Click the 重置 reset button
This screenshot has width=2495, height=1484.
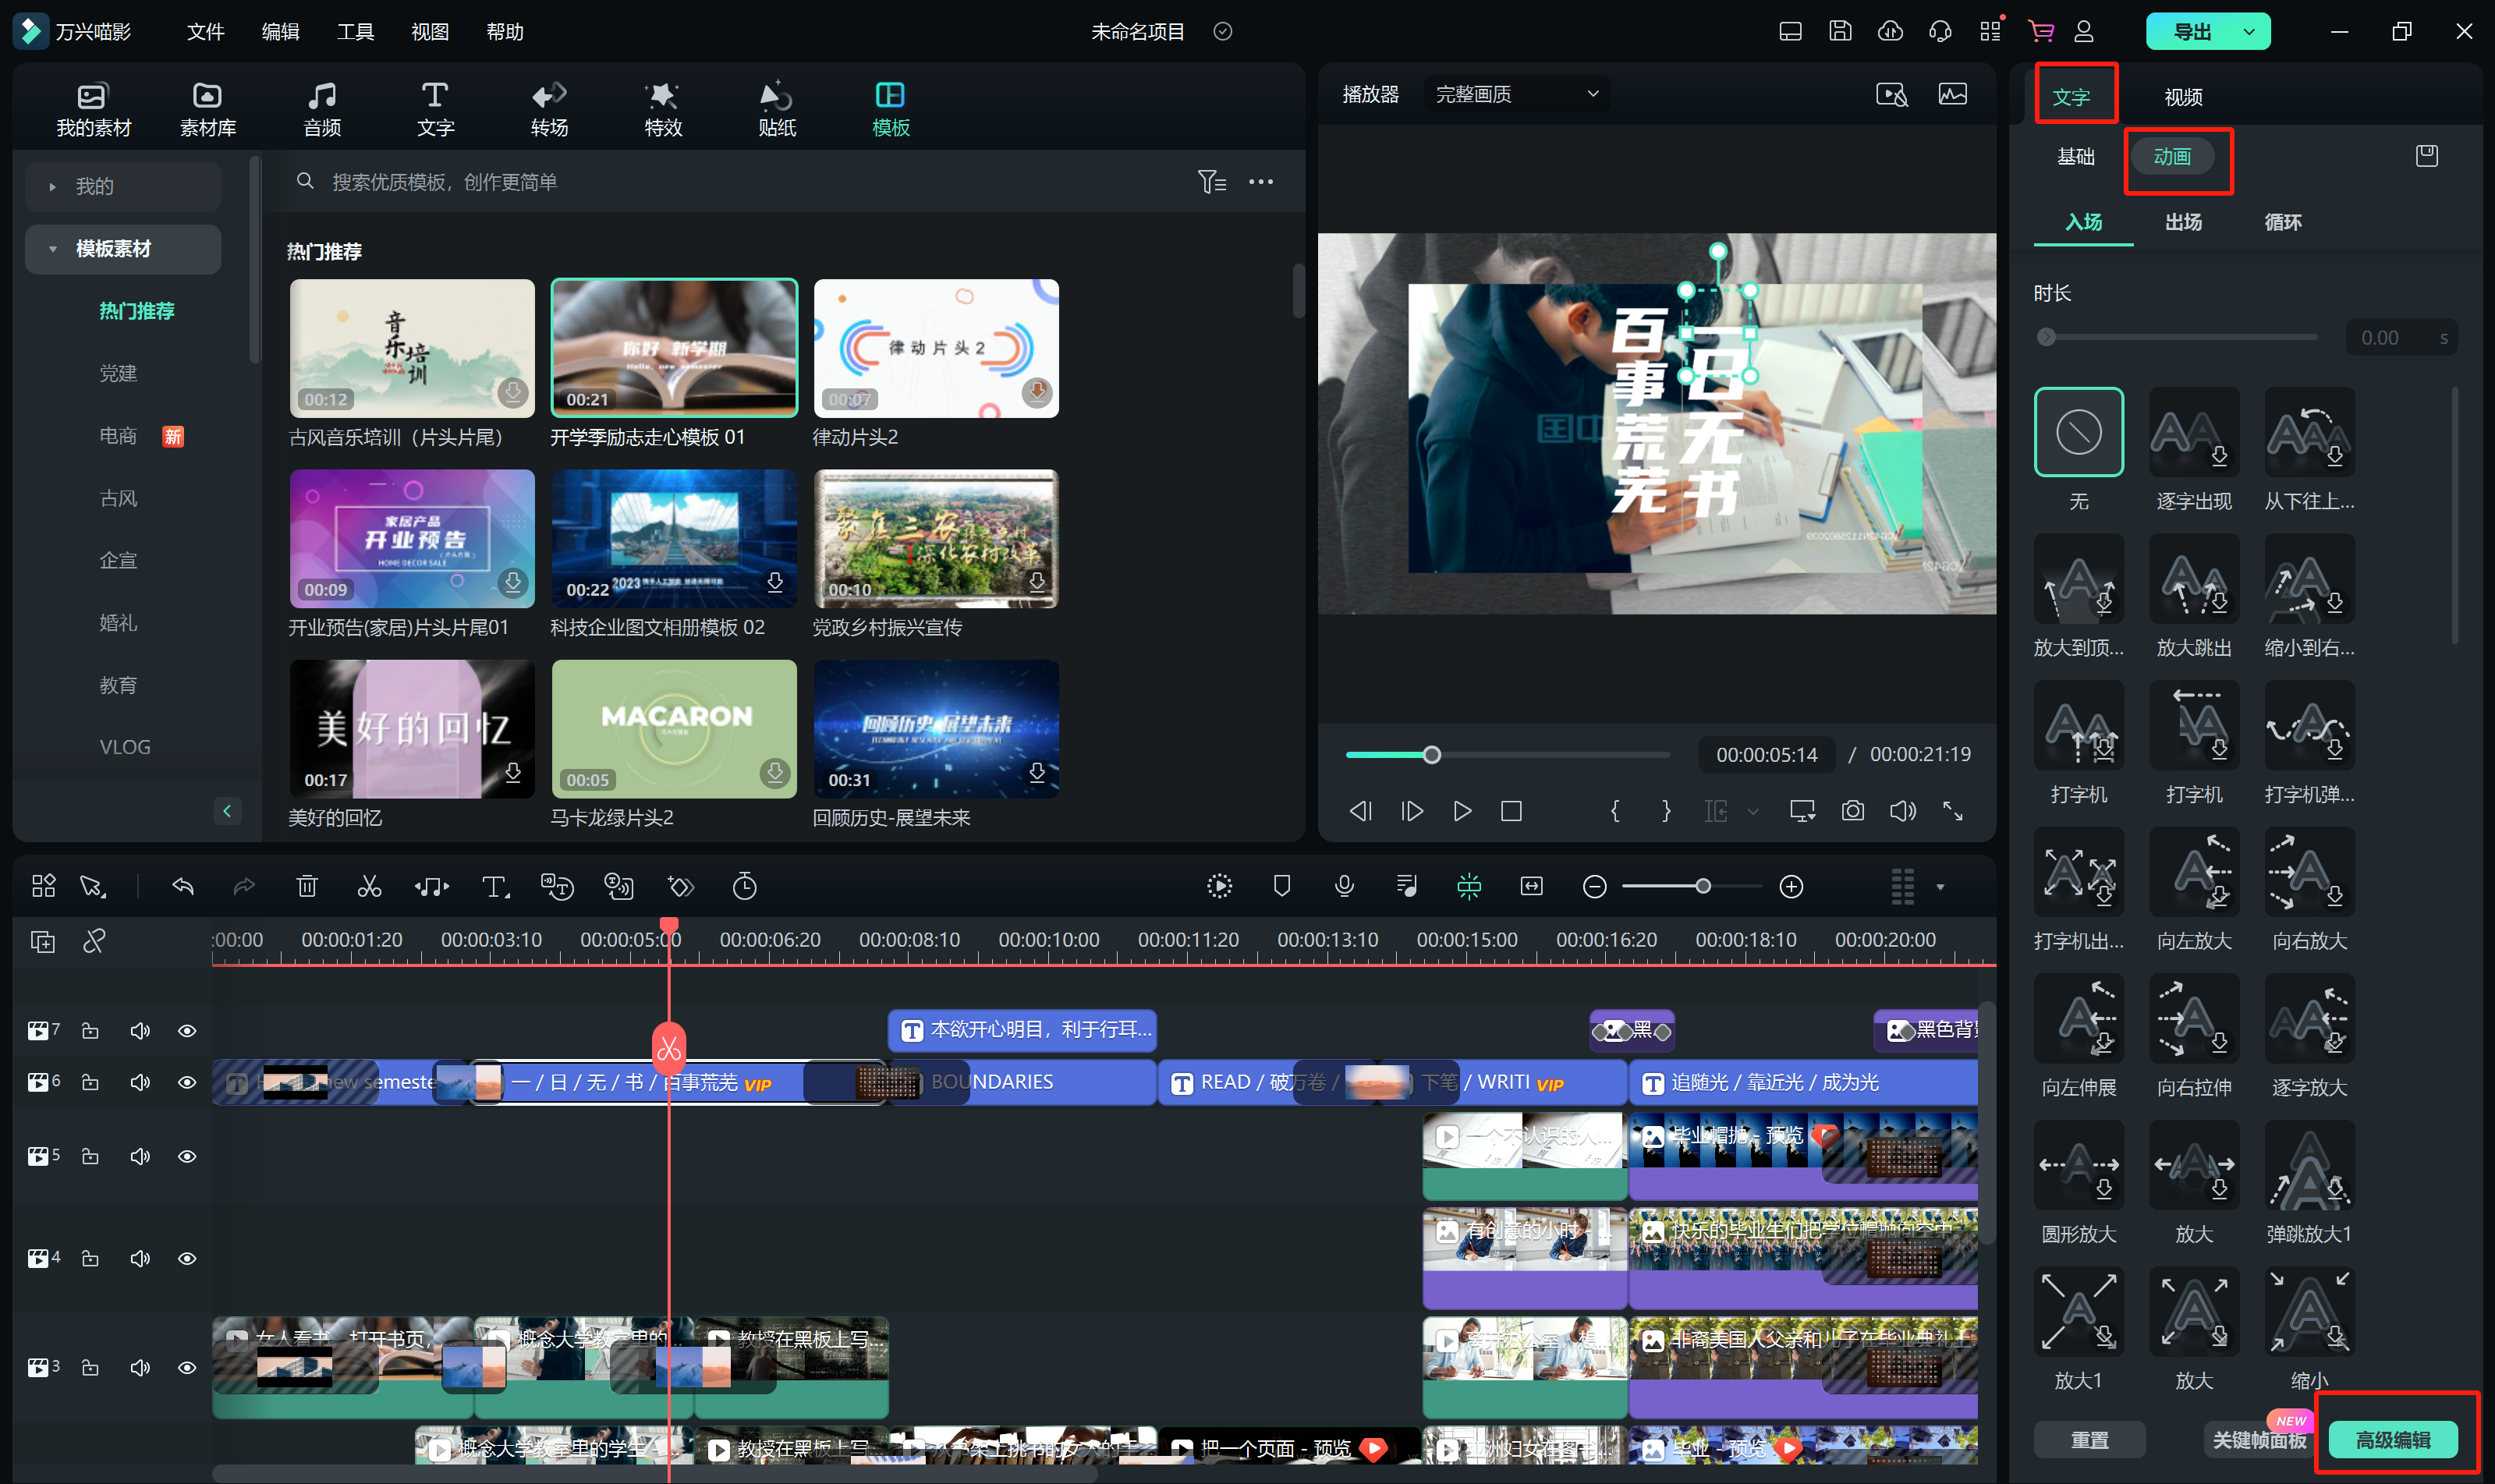point(2089,1440)
